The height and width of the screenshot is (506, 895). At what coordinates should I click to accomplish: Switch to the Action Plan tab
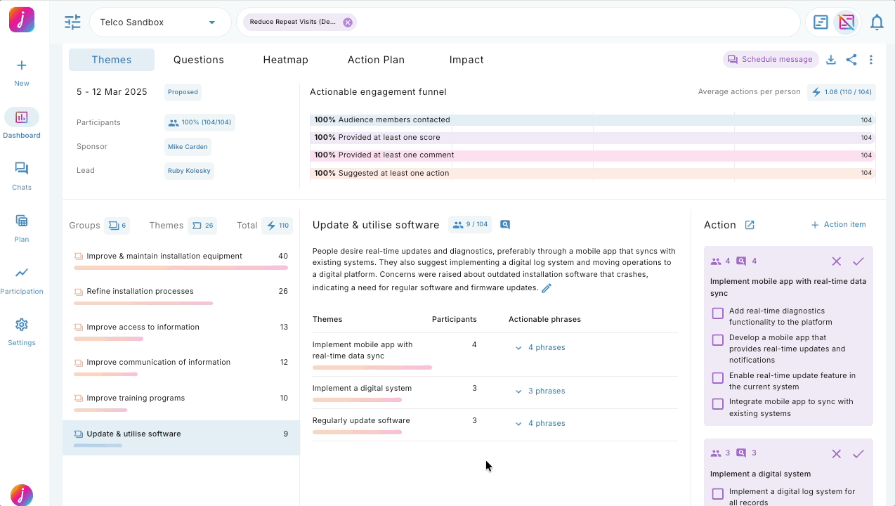(376, 60)
